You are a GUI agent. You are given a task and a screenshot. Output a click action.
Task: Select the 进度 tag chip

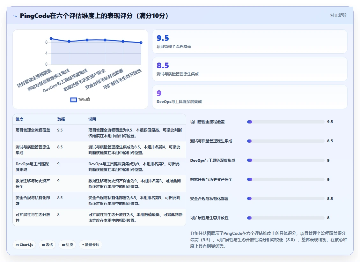coord(67,245)
